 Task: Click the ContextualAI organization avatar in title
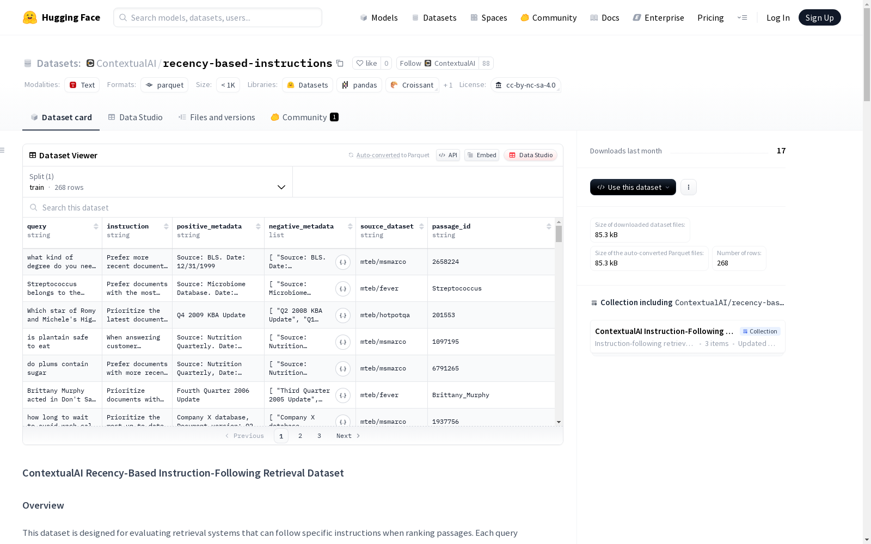(x=90, y=63)
